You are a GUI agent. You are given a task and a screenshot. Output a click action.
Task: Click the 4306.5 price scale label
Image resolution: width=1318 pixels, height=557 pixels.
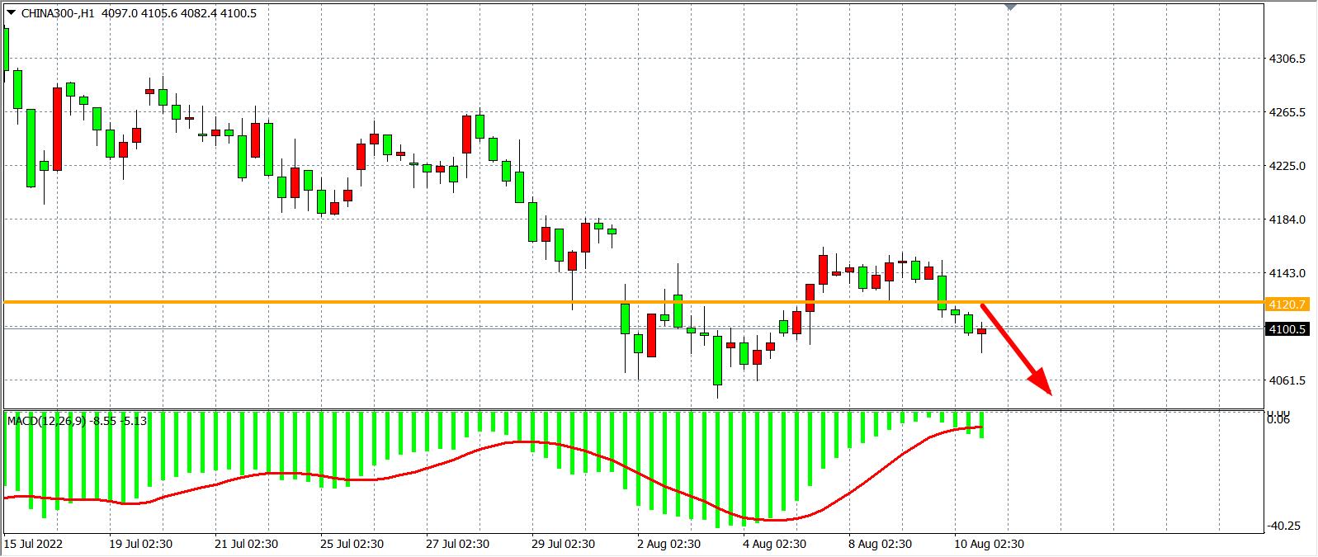[x=1287, y=59]
